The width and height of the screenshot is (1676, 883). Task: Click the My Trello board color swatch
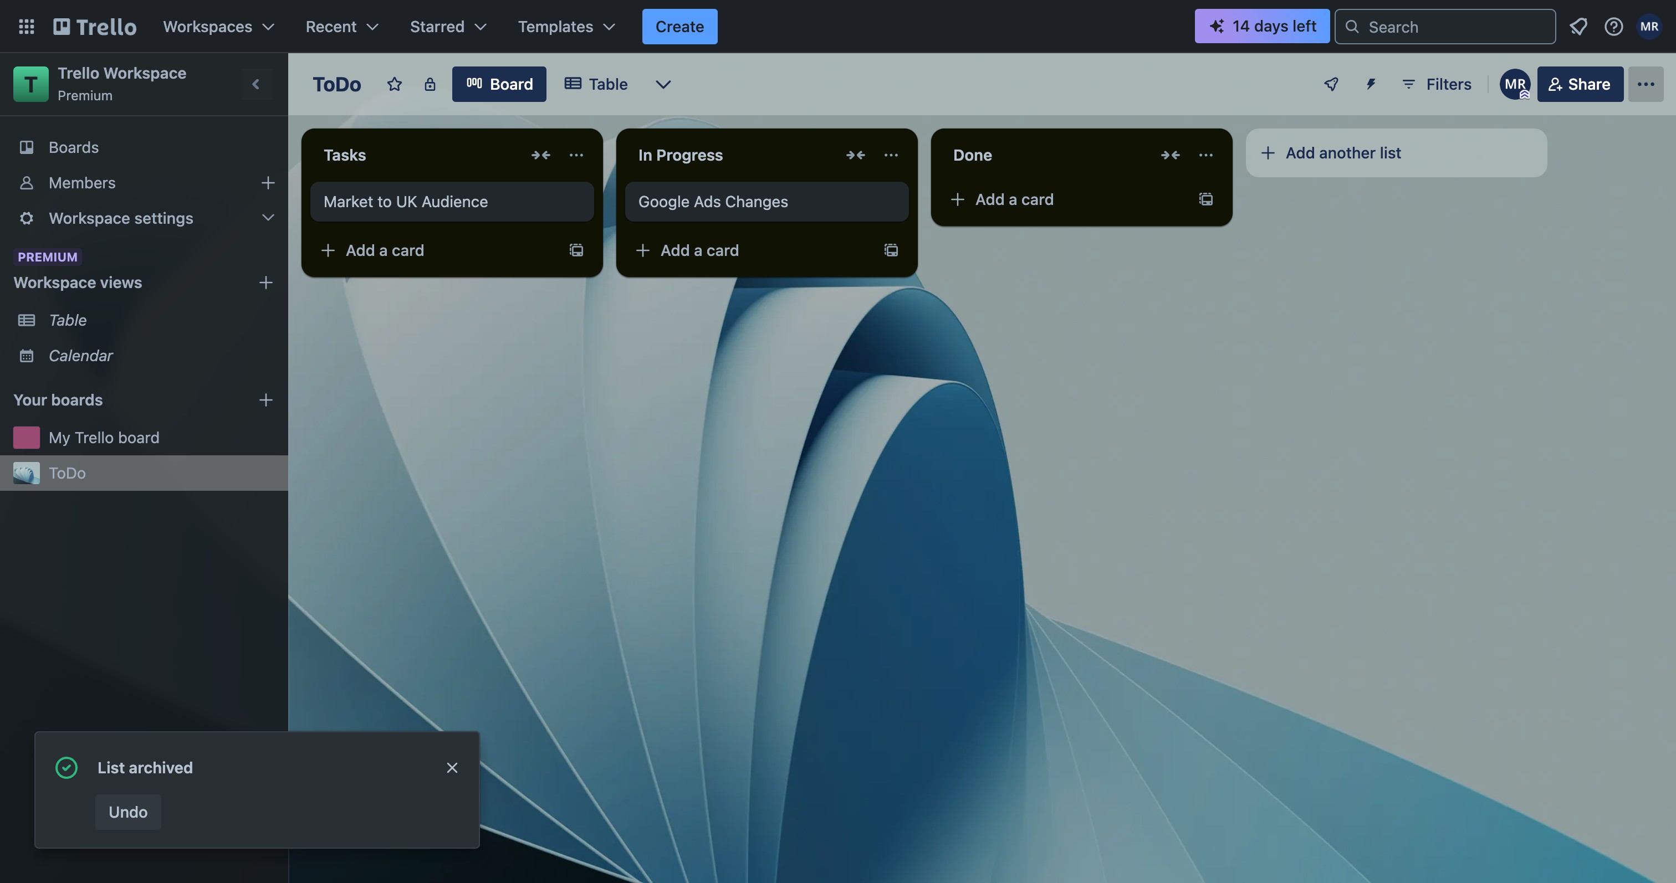tap(27, 438)
